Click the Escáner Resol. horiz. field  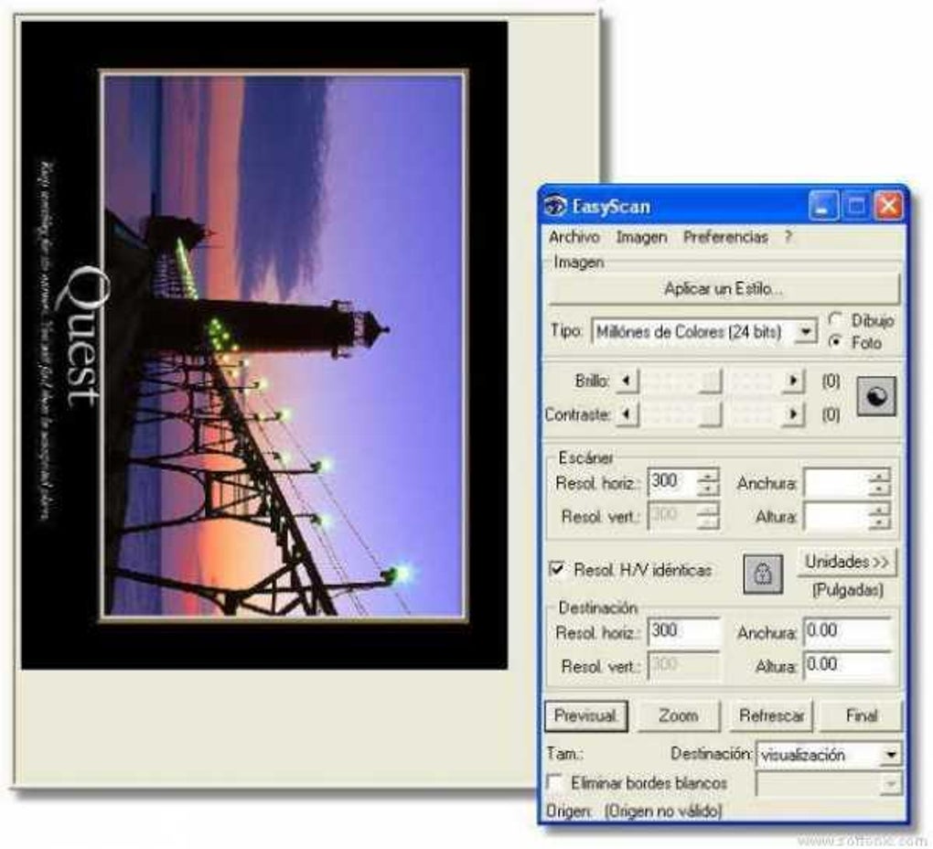[673, 482]
